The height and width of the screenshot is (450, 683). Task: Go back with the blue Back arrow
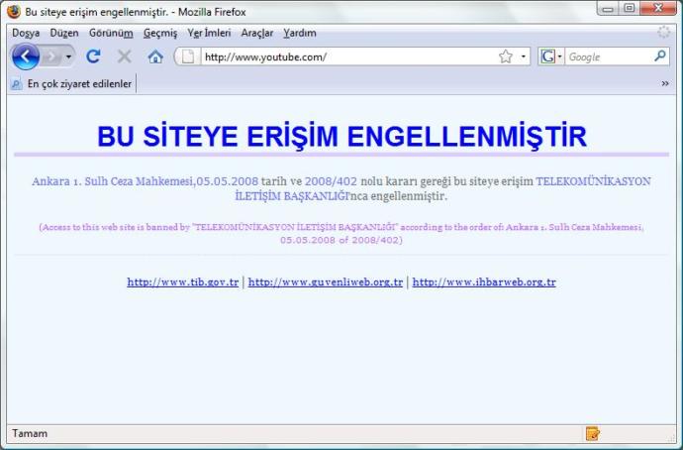[x=26, y=56]
